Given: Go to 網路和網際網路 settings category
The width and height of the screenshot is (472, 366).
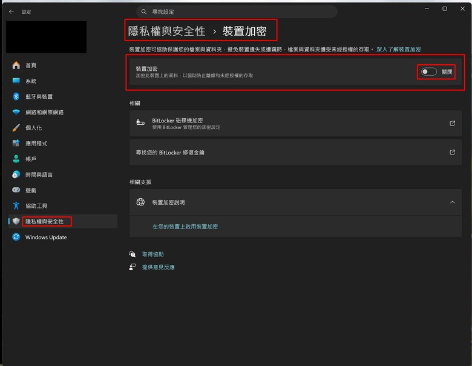Looking at the screenshot, I should pyautogui.click(x=44, y=113).
